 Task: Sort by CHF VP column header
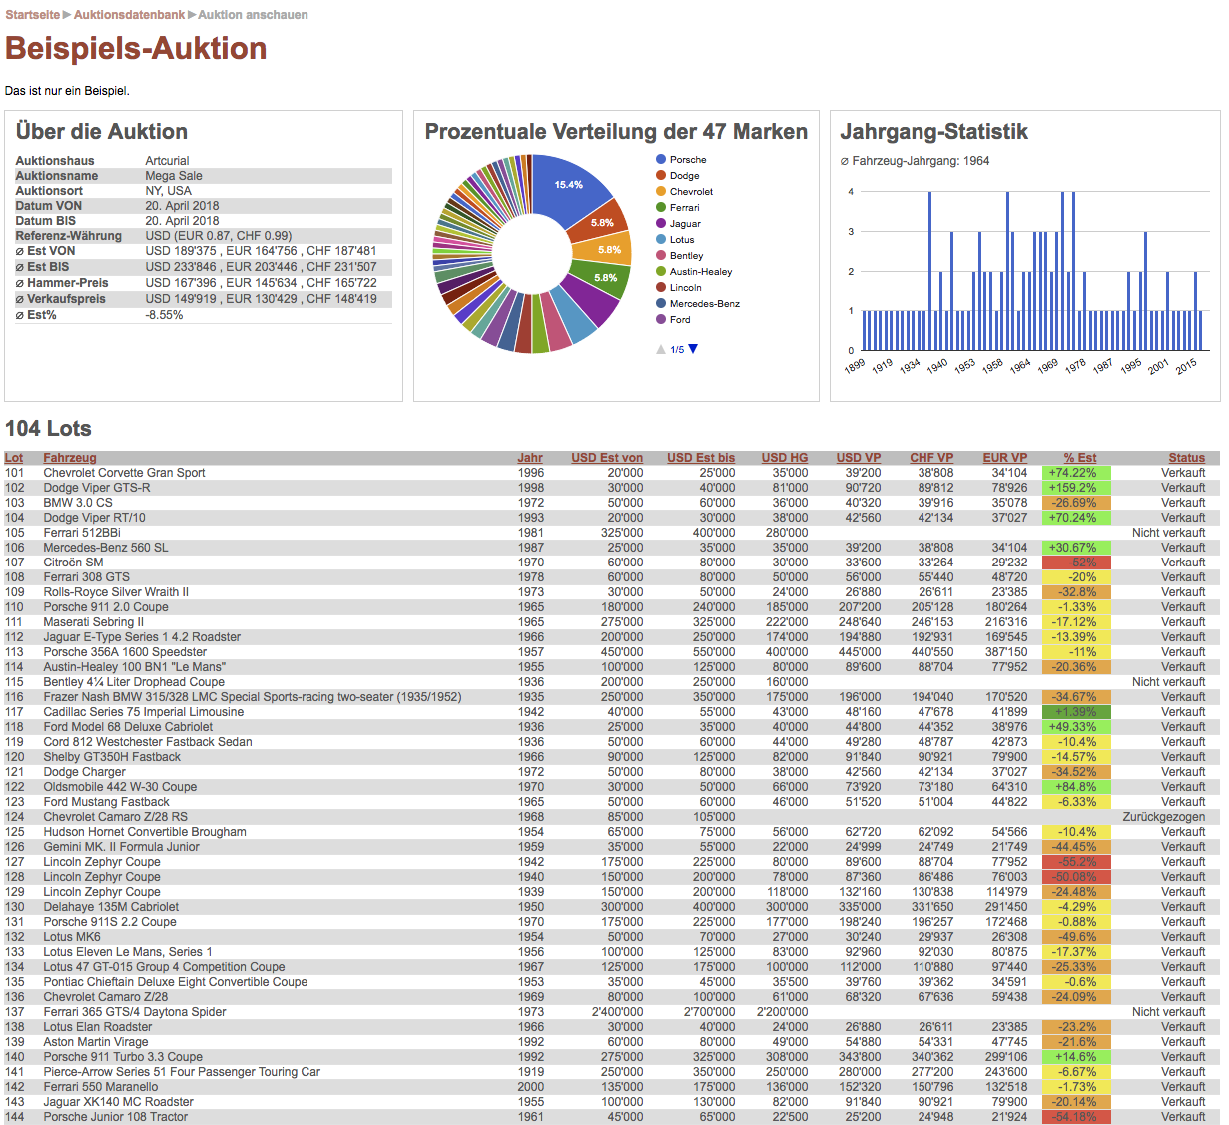click(x=931, y=458)
